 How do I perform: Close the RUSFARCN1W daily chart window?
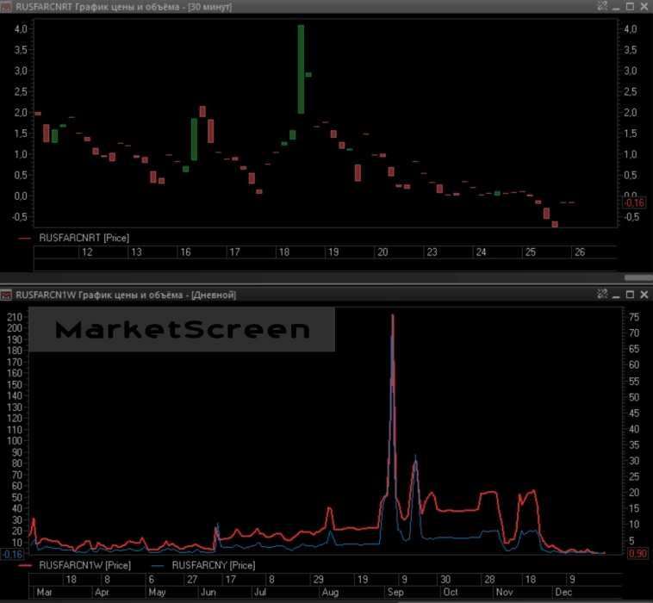point(644,295)
